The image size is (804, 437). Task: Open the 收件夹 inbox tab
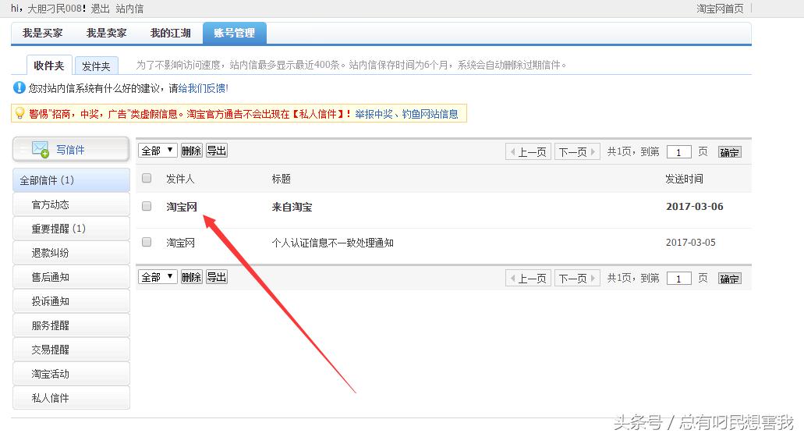(x=49, y=66)
